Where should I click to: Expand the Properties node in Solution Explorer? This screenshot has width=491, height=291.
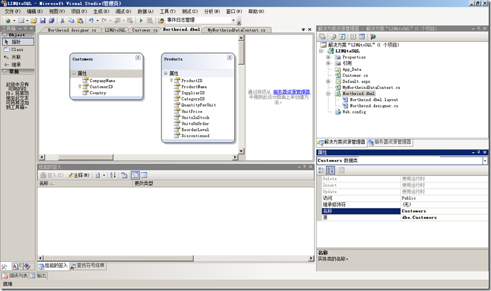click(328, 57)
